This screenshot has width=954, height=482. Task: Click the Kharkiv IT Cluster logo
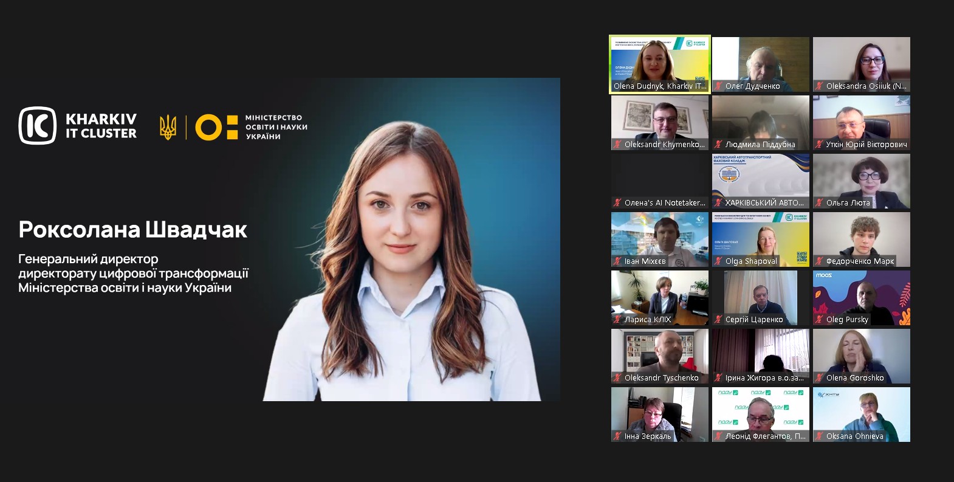click(78, 126)
